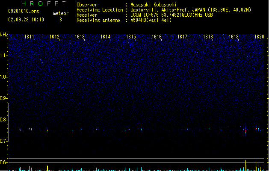The image size is (269, 171).
Task: Click the 0.9 kHz axis label
Action: [3, 98]
